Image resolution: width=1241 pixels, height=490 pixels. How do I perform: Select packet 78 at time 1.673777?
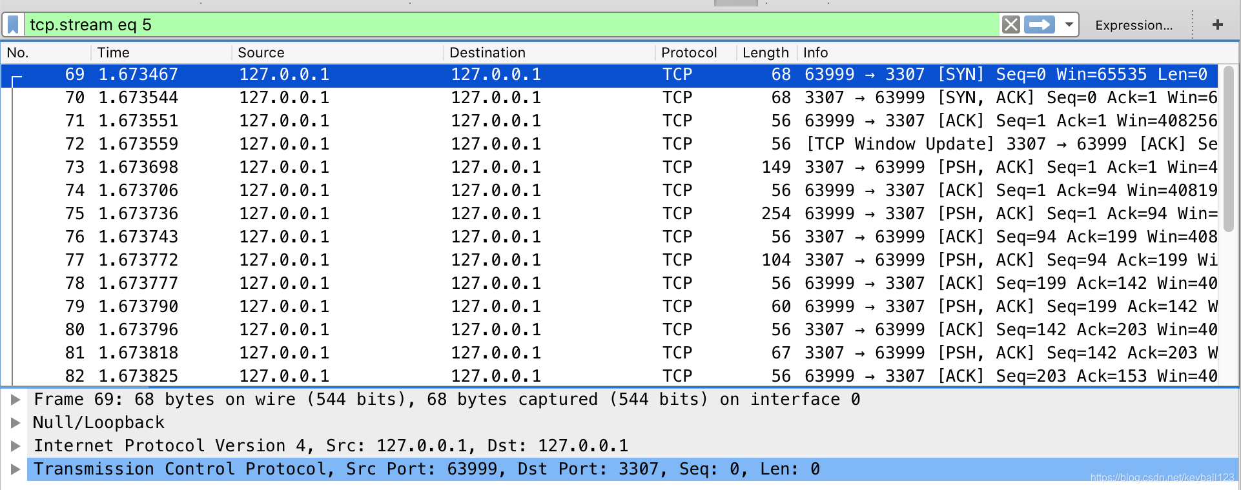pyautogui.click(x=610, y=284)
